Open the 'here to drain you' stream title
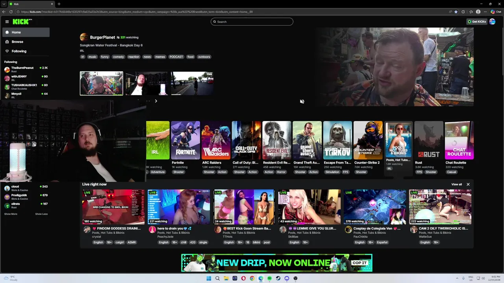This screenshot has width=504, height=283. 174,228
